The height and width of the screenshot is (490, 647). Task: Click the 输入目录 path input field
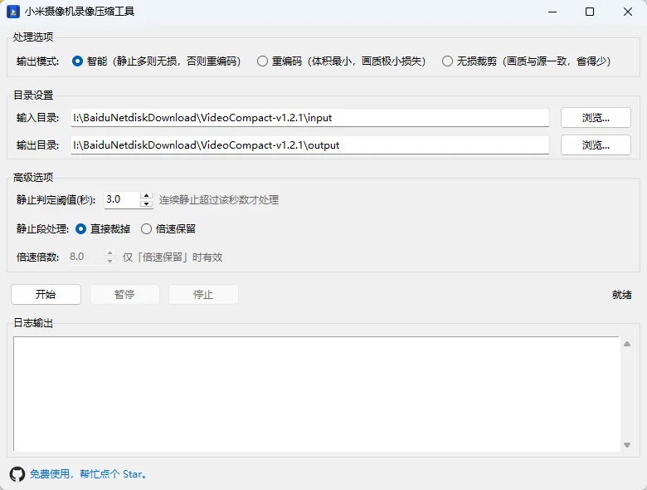310,118
